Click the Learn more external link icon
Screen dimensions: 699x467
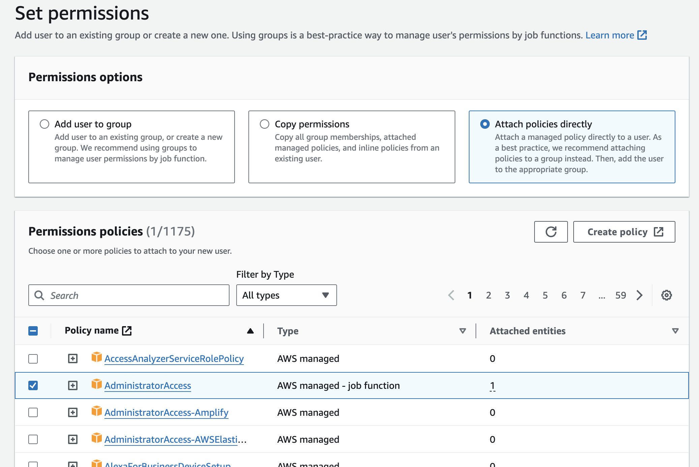click(642, 35)
